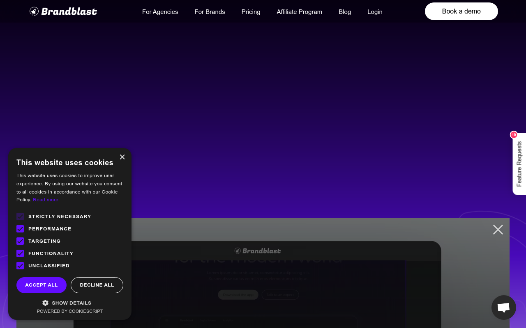
Task: Click the Brandblast logo in the header
Action: pyautogui.click(x=63, y=11)
